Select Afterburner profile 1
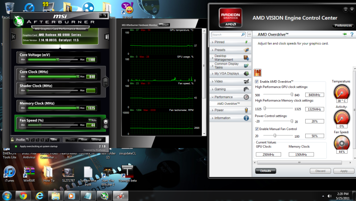 tap(28, 139)
